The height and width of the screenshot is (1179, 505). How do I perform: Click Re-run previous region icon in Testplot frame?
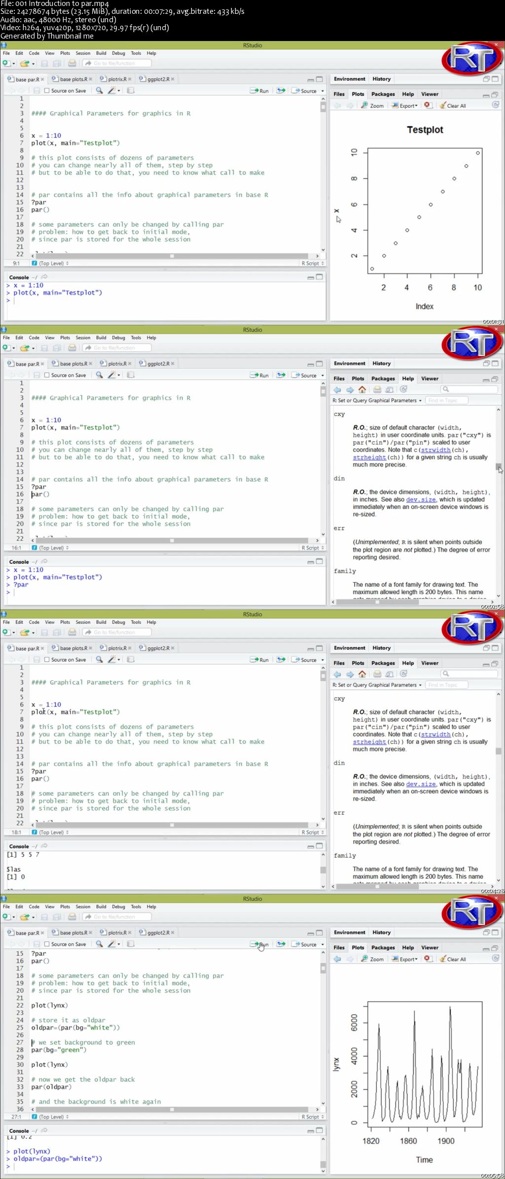281,90
